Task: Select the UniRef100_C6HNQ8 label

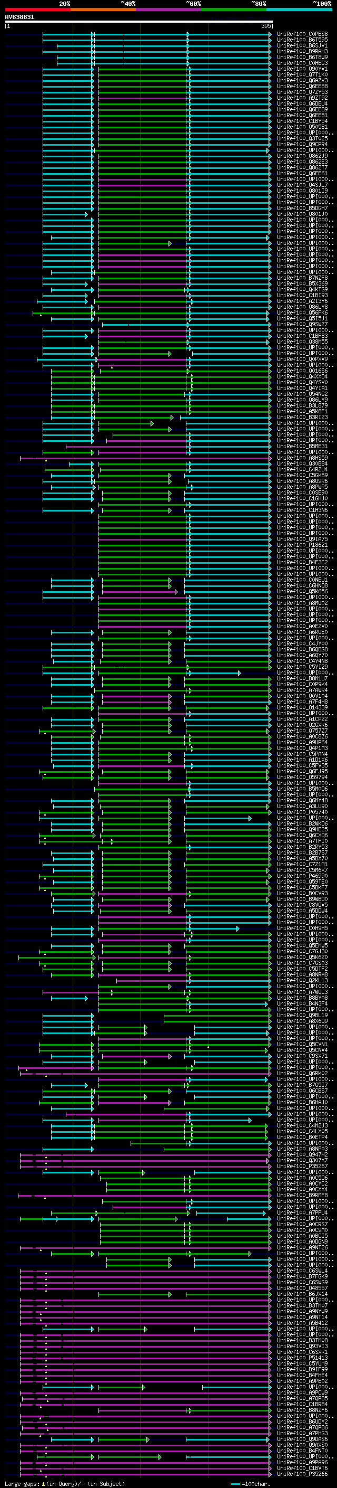Action: (x=302, y=586)
